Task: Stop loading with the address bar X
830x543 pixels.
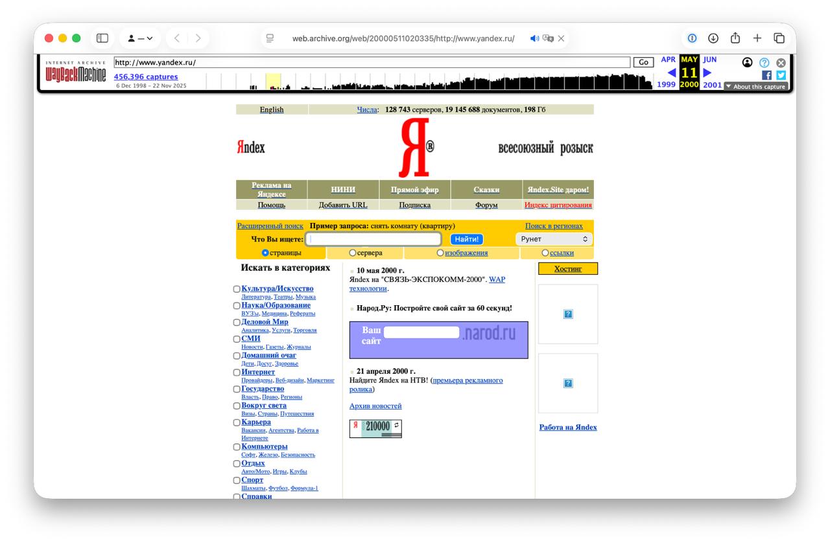Action: tap(562, 38)
